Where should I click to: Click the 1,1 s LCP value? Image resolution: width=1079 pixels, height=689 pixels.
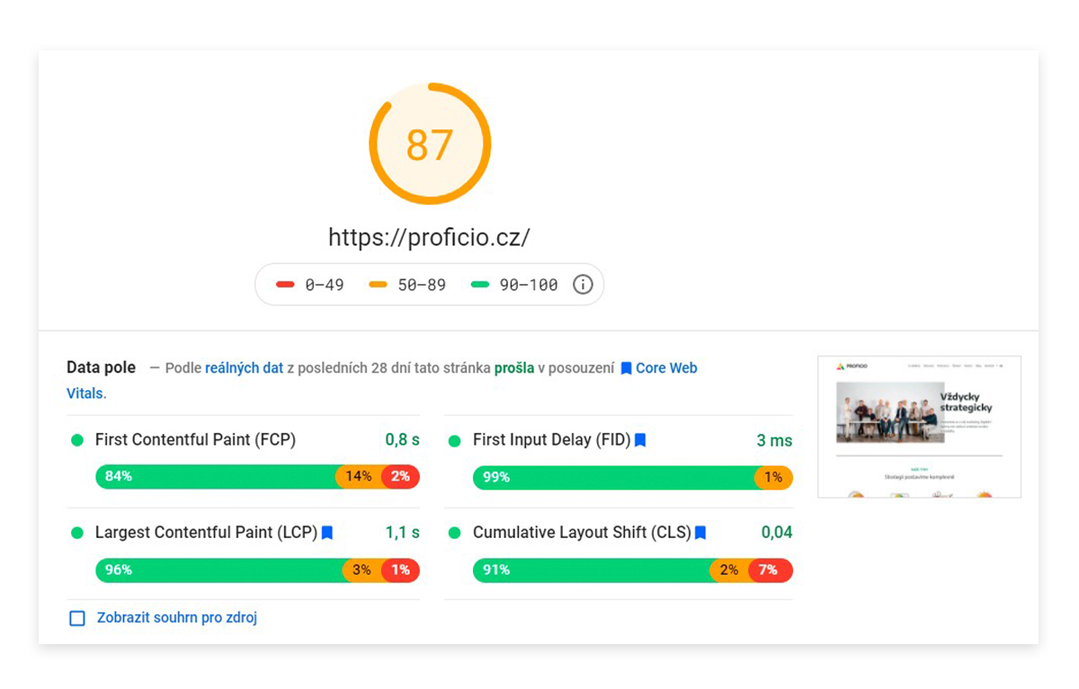[403, 533]
